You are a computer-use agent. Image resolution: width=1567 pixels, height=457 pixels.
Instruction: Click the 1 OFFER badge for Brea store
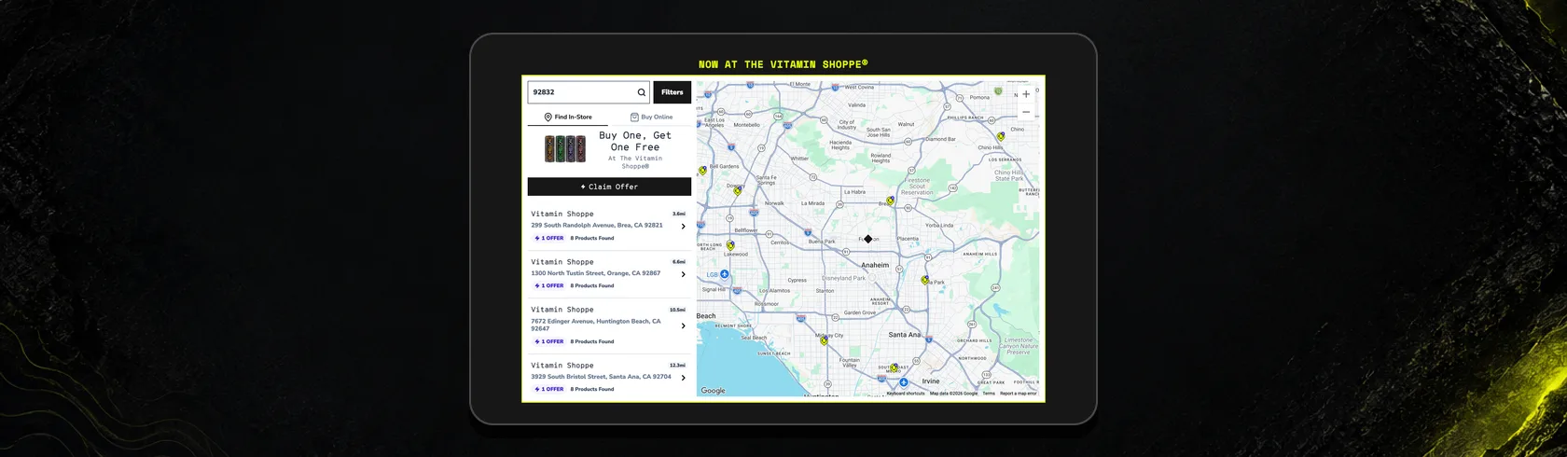[x=549, y=238]
